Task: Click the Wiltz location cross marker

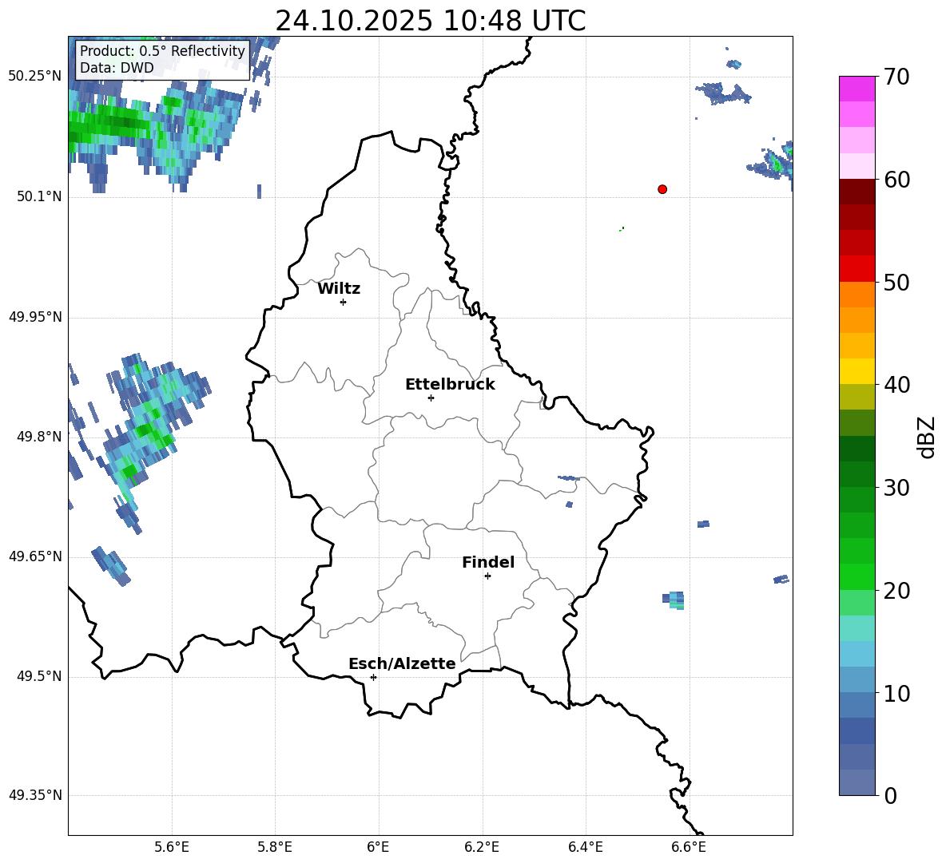Action: click(x=344, y=302)
